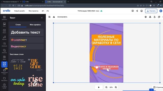Click the browser address bar URL
This screenshot has height=91, width=163.
(x=44, y=6)
